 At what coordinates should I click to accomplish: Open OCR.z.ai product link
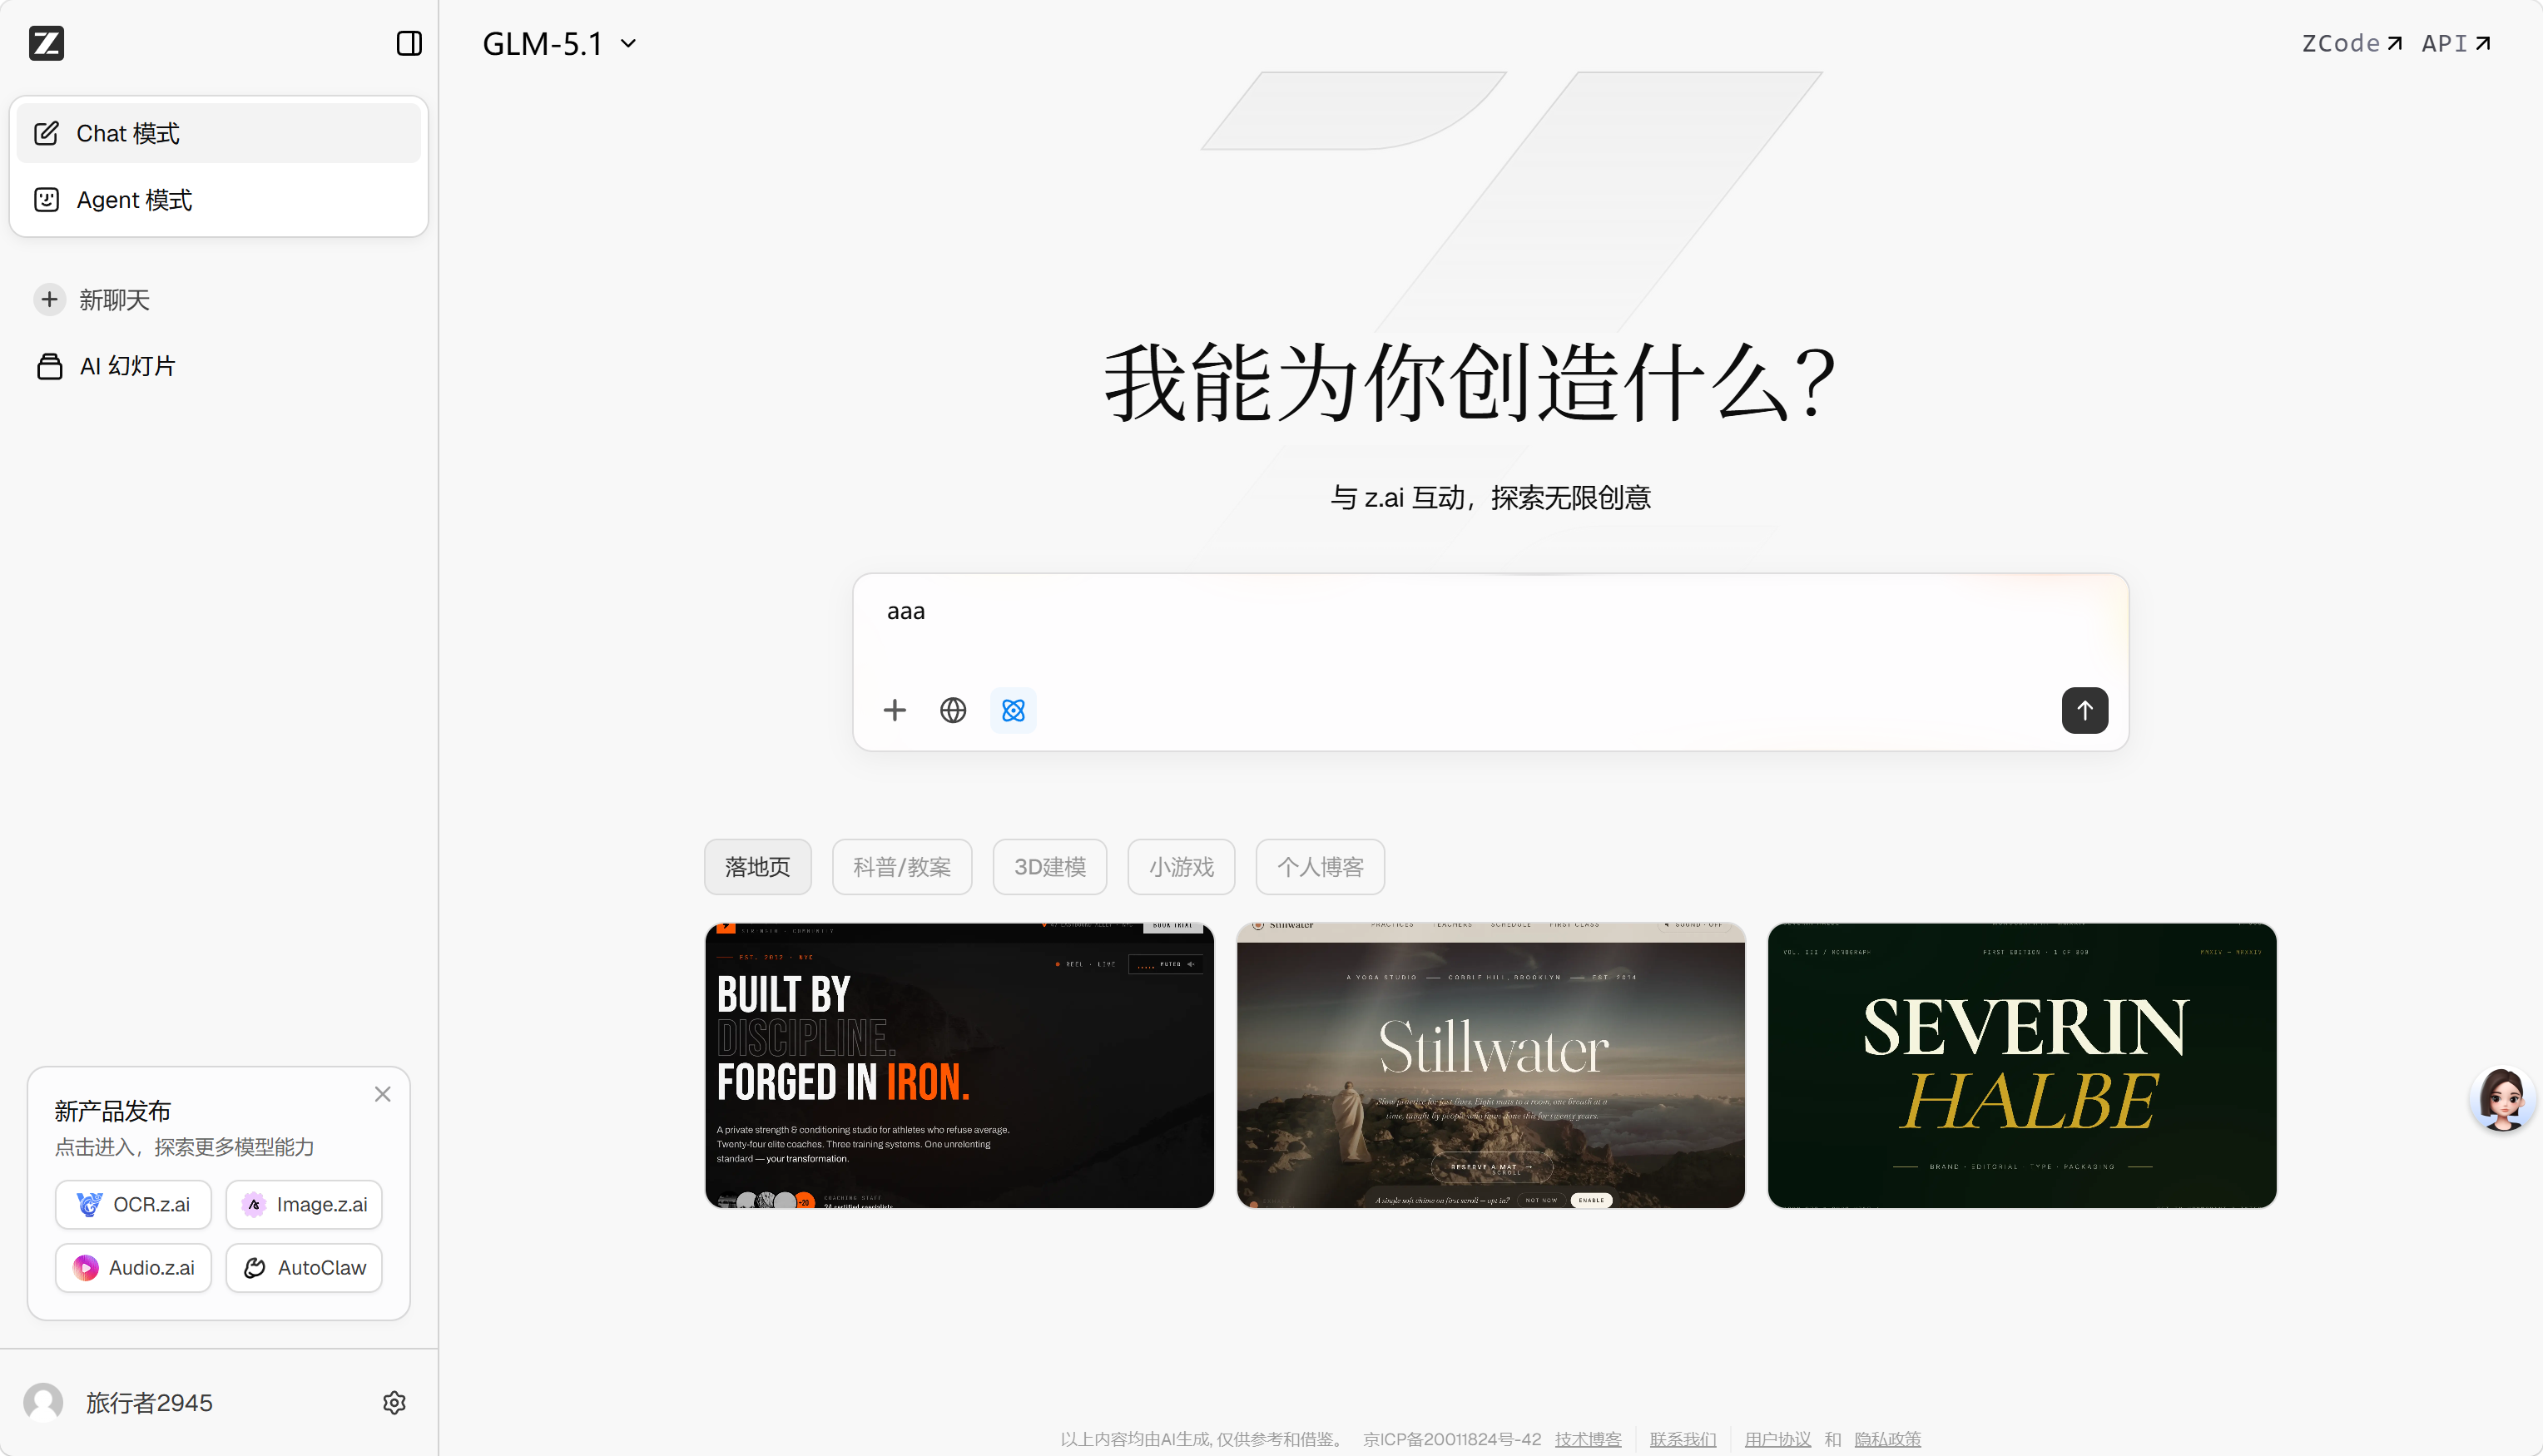point(133,1204)
